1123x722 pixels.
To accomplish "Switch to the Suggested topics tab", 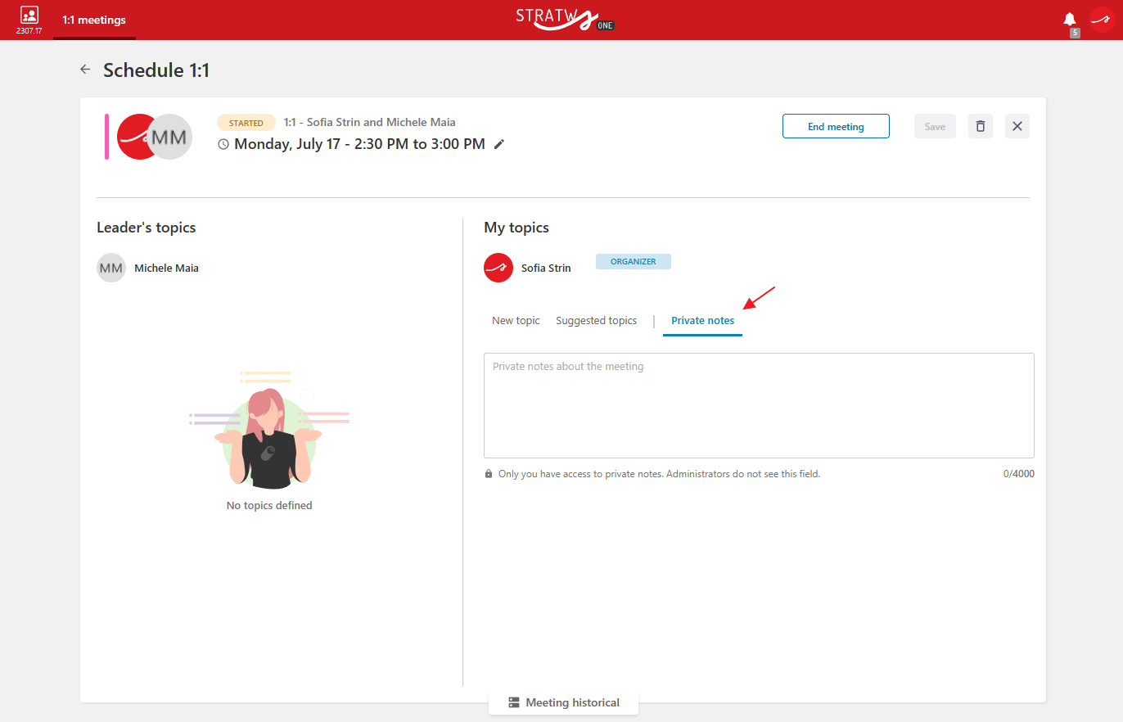I will click(596, 321).
